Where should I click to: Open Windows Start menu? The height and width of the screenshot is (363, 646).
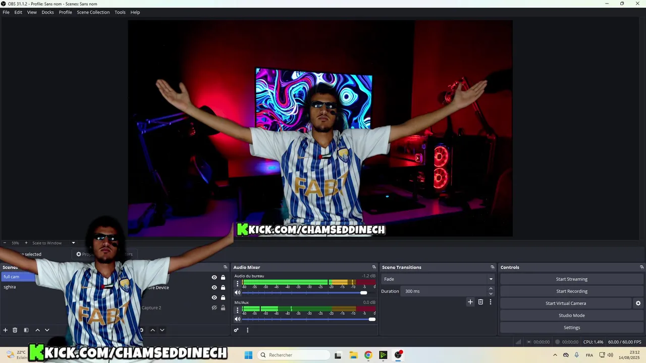point(248,355)
